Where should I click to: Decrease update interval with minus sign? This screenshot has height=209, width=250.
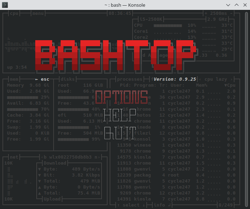(x=231, y=13)
